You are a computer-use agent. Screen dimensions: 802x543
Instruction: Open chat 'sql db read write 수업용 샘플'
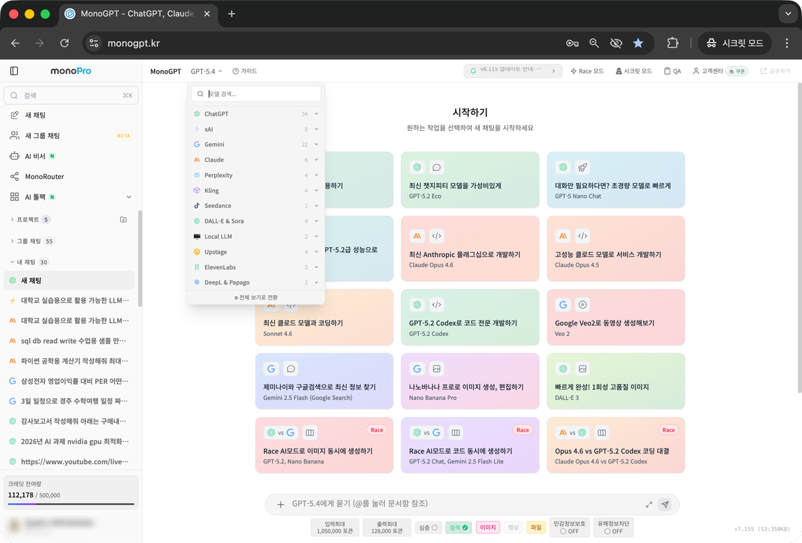pyautogui.click(x=70, y=341)
